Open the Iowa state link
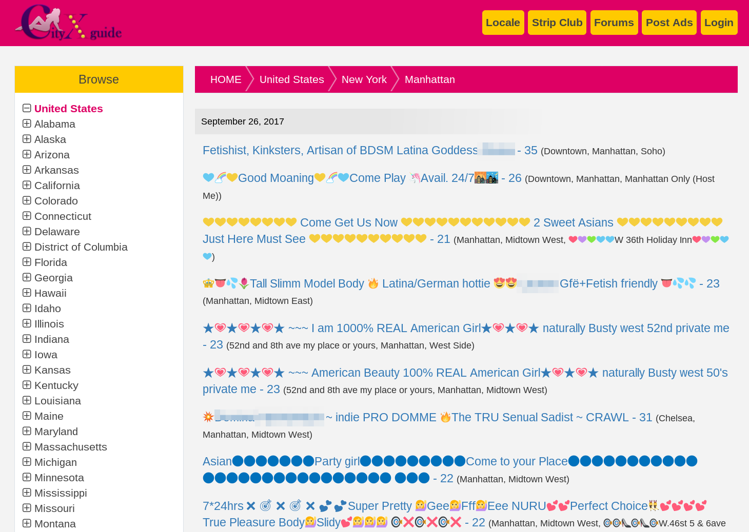749x532 pixels. point(46,355)
